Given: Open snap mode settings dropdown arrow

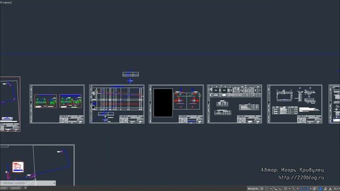Looking at the screenshot, I should [271, 189].
